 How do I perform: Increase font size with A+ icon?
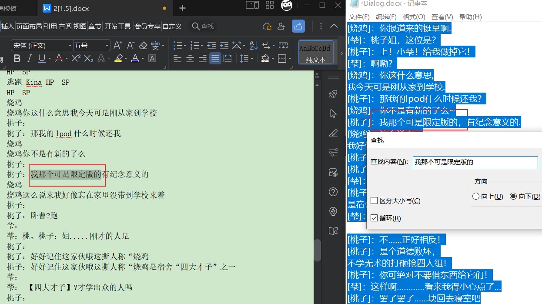pos(117,45)
